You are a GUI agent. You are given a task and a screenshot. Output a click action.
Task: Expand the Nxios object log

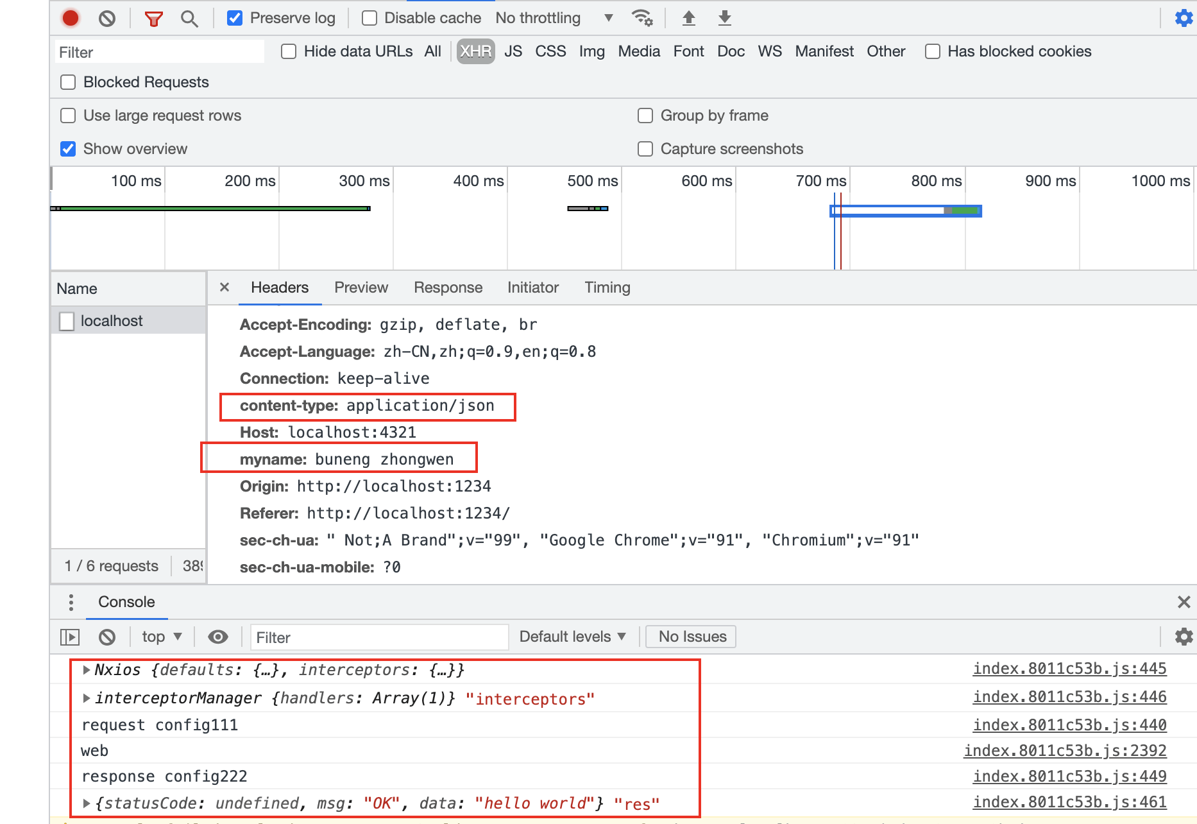click(x=86, y=670)
